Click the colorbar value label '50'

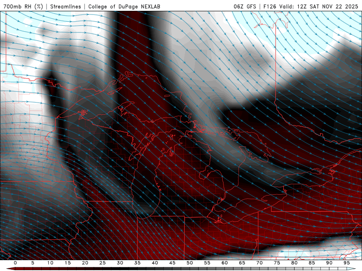click(190, 263)
